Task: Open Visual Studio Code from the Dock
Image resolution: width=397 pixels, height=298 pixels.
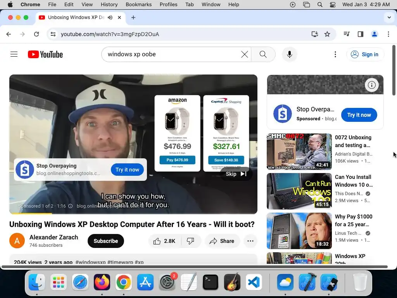Action: [x=254, y=282]
